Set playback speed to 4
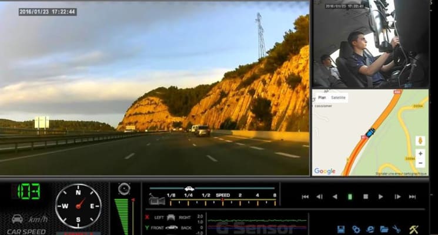The width and height of the screenshot is (438, 235). point(258,196)
